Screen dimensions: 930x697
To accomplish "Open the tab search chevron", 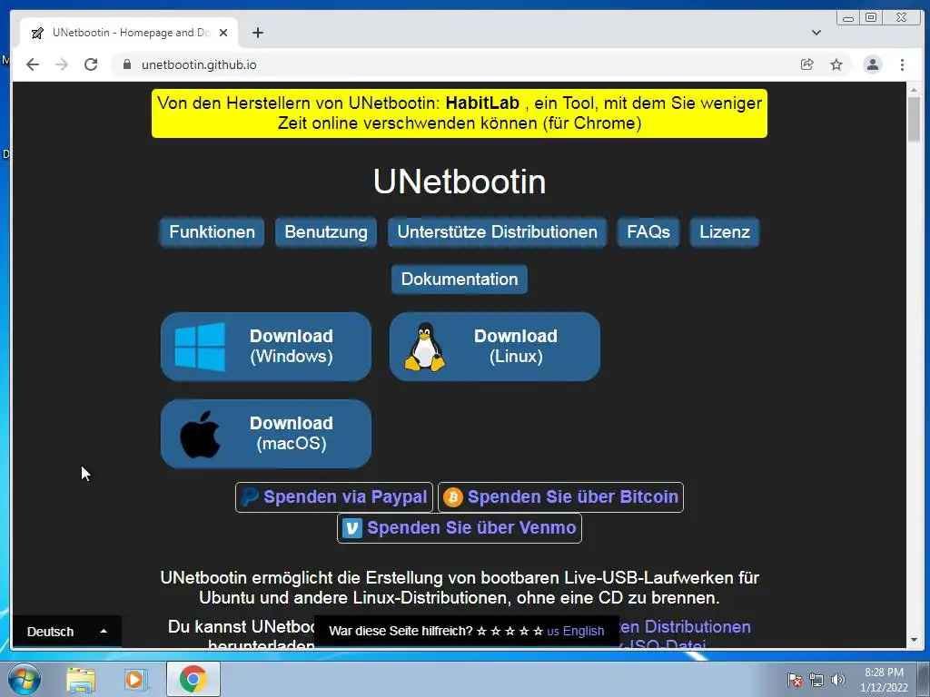I will (816, 33).
